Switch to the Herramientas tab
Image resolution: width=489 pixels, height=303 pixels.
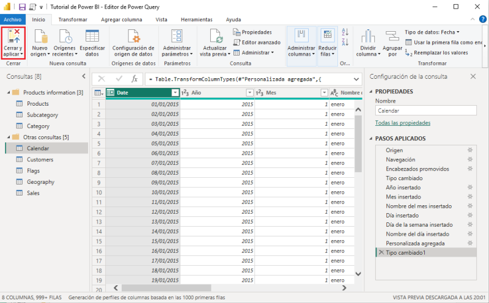point(196,20)
